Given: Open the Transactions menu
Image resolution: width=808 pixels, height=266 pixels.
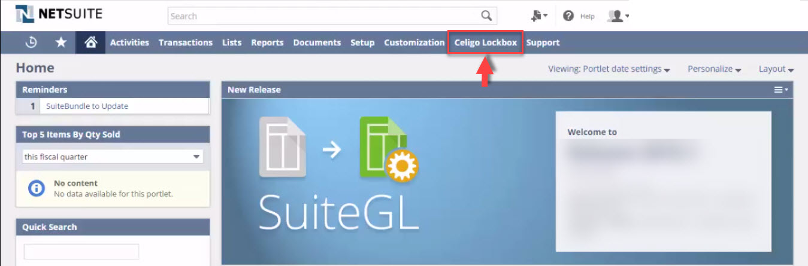Looking at the screenshot, I should click(186, 42).
